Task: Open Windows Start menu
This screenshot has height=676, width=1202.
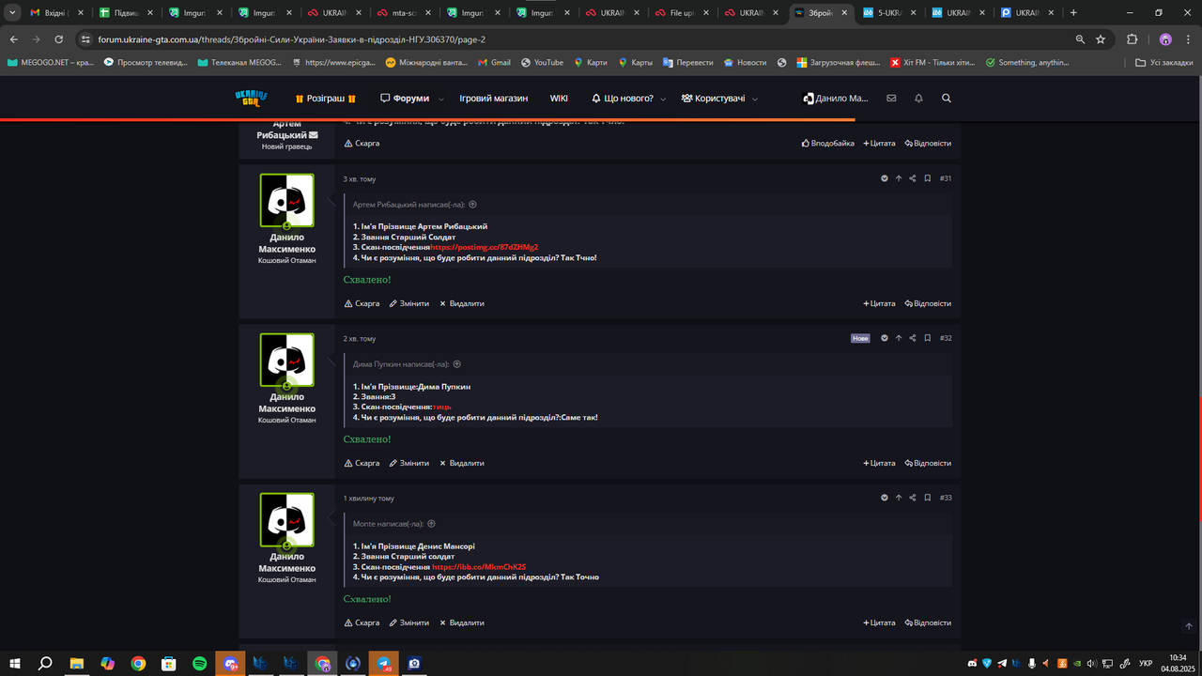Action: [15, 663]
